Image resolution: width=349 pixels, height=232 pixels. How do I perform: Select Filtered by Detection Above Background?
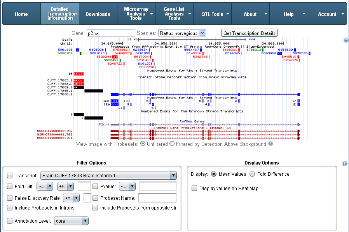tap(172, 144)
